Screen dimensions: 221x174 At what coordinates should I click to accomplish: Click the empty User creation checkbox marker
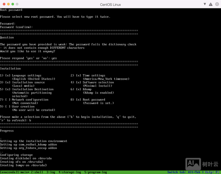(x=8, y=106)
